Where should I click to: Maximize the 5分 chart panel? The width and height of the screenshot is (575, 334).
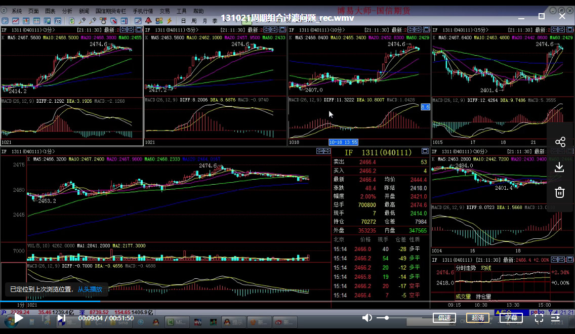[x=282, y=29]
